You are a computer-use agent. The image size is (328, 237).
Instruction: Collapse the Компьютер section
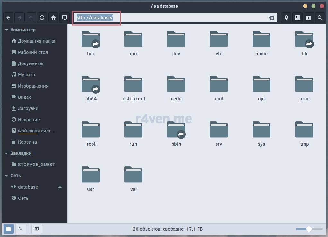pos(6,30)
